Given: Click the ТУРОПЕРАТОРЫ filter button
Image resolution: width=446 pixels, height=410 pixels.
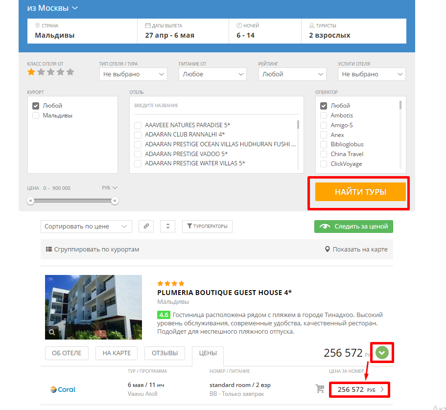Looking at the screenshot, I should click(x=207, y=227).
